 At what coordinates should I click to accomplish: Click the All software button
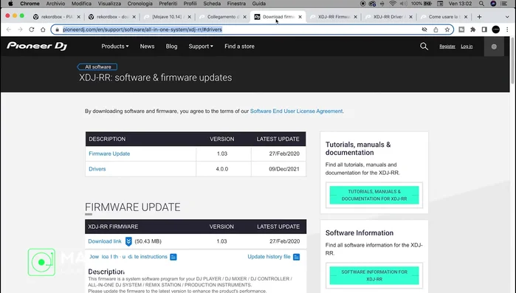pos(97,66)
